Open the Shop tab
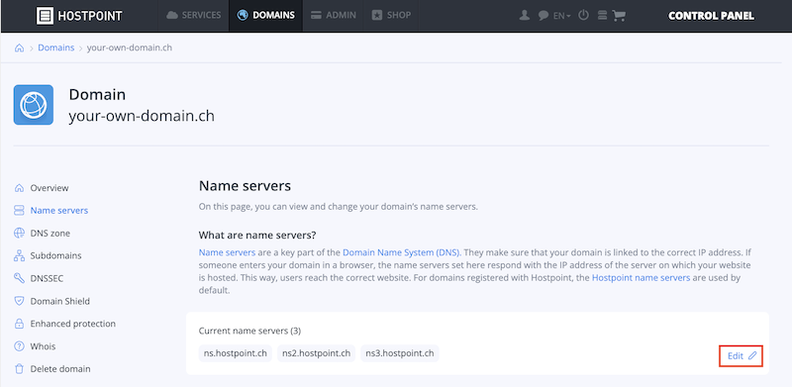Viewport: 792px width, 387px height. pos(391,15)
